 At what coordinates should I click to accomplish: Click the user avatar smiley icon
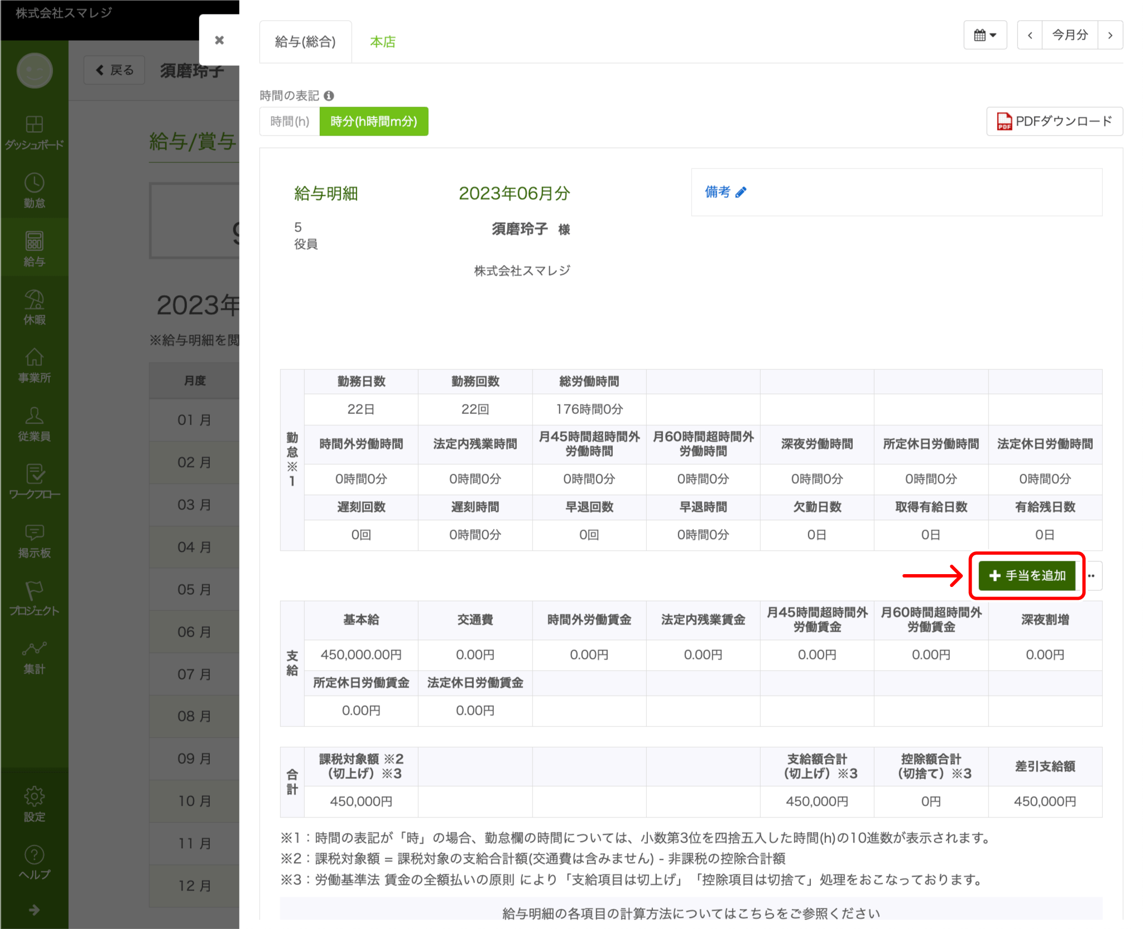35,71
